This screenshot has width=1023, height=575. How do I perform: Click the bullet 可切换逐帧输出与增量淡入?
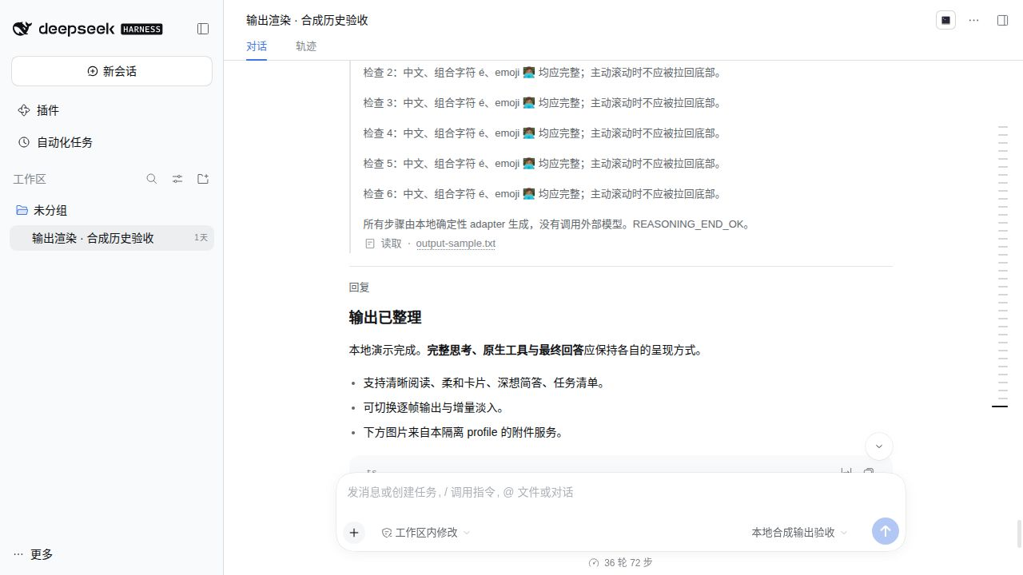(x=436, y=408)
